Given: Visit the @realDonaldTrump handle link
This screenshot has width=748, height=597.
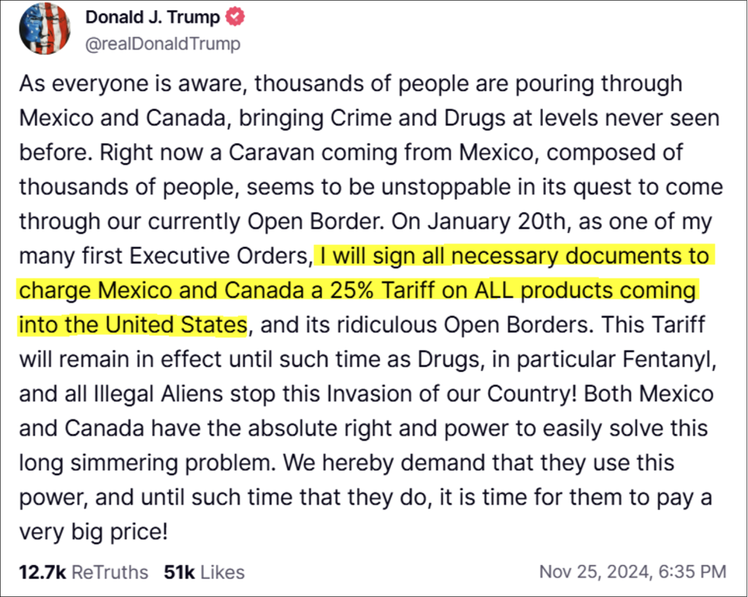Looking at the screenshot, I should 163,44.
